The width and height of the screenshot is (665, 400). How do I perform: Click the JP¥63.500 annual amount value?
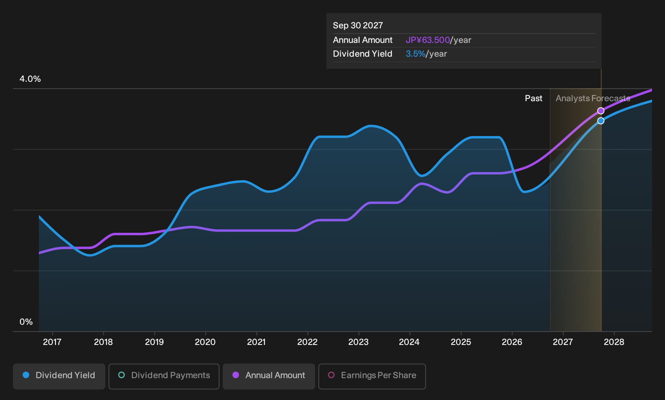coord(428,40)
